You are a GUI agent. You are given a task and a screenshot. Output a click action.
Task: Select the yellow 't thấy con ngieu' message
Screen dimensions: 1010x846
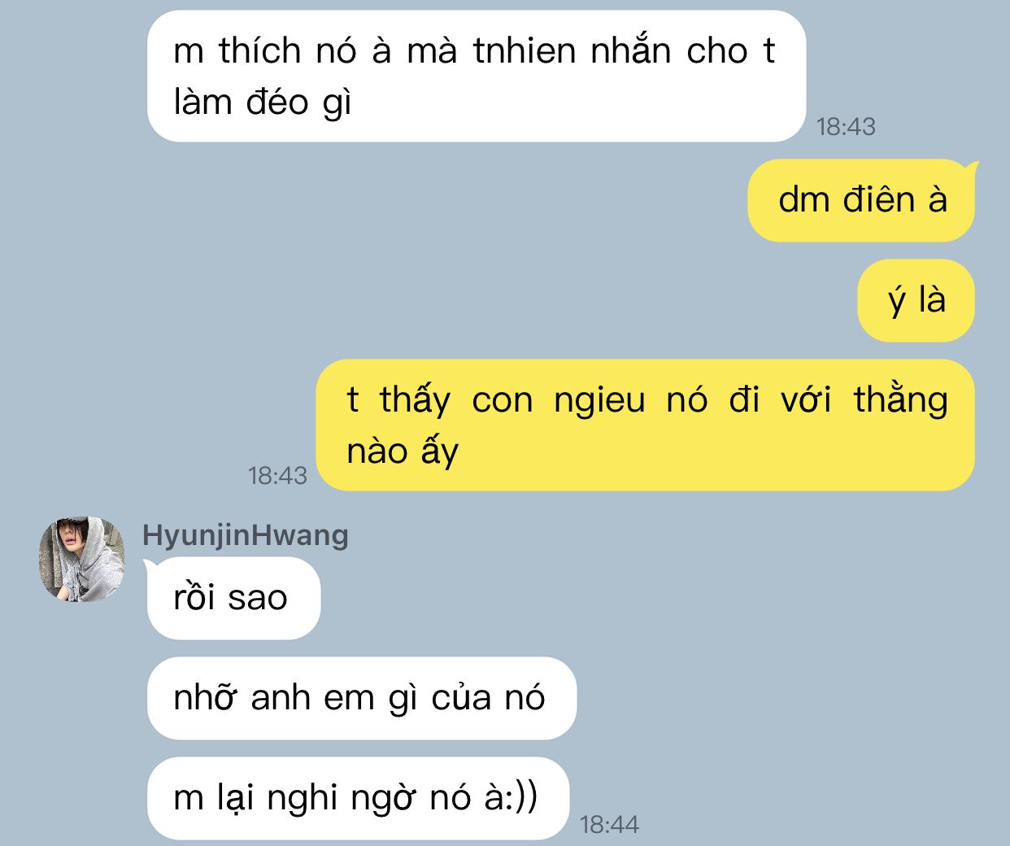[645, 425]
